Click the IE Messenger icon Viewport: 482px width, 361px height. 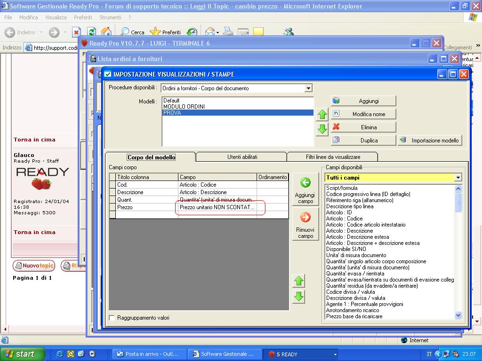(289, 32)
